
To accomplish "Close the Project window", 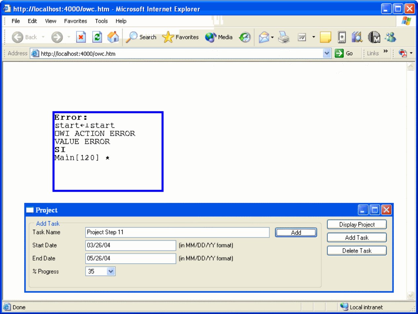I will point(386,210).
